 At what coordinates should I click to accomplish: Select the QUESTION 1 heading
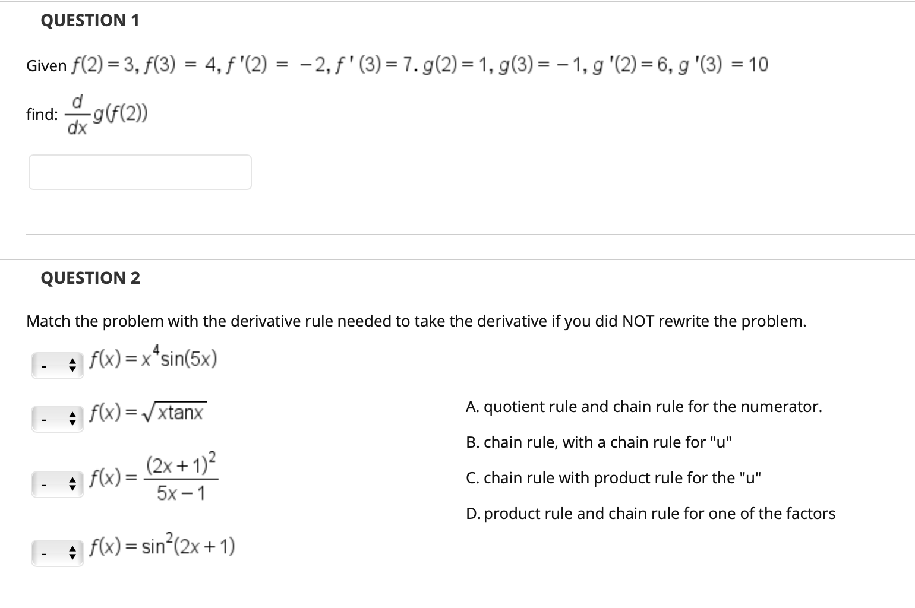pos(90,20)
